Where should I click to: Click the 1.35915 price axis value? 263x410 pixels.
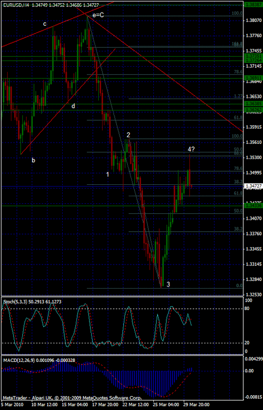pyautogui.click(x=254, y=127)
